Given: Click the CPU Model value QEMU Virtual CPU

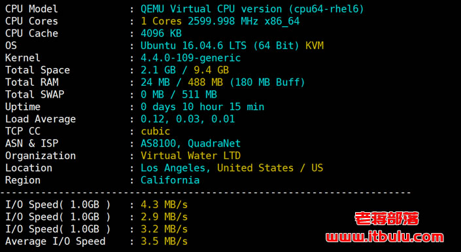Looking at the screenshot, I should [252, 9].
